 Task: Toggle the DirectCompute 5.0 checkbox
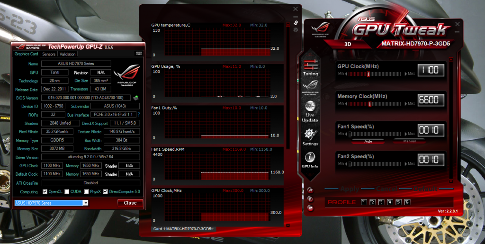[x=106, y=191]
